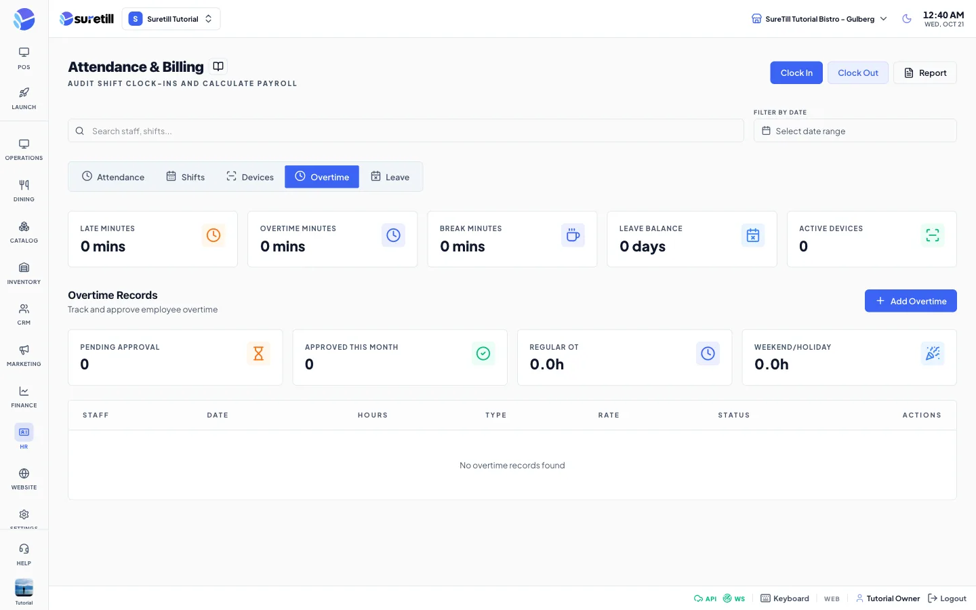Click the Approved This Month card

click(400, 357)
